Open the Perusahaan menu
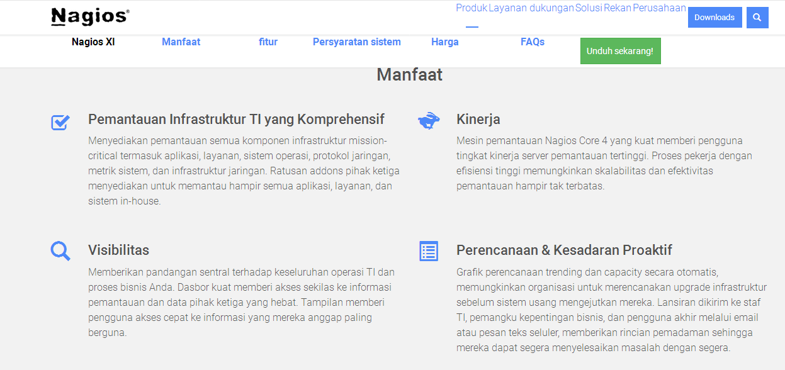 coord(659,8)
